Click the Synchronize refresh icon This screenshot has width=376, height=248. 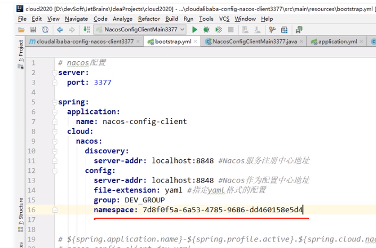[x=45, y=30]
